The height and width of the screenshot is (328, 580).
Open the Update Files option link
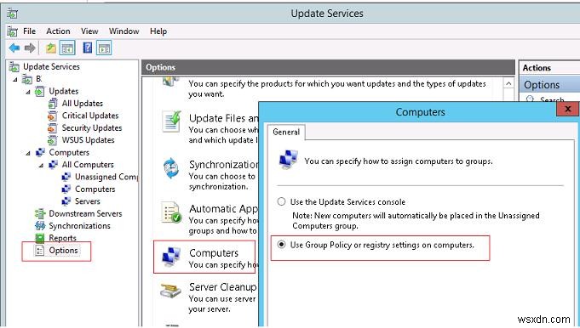(223, 118)
